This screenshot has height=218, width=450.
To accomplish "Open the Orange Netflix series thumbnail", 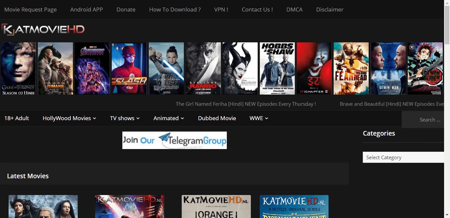I will (x=216, y=207).
